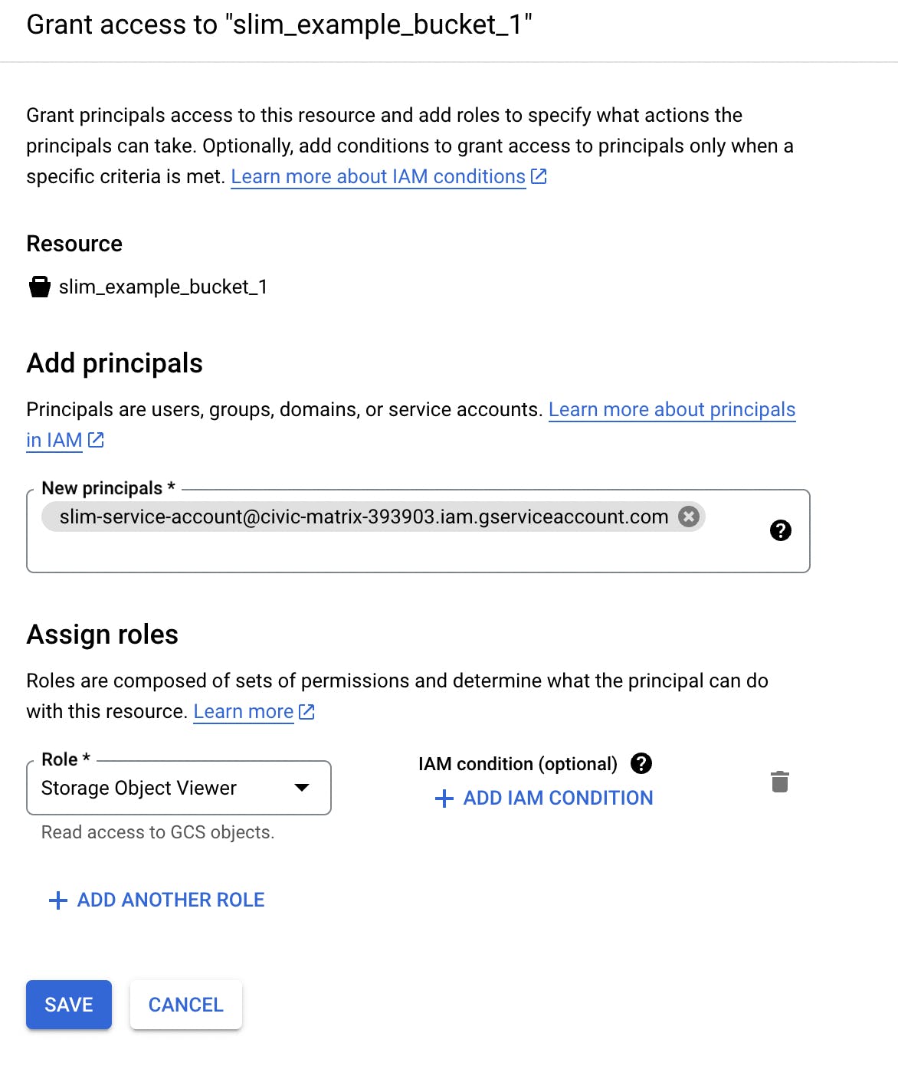Image resolution: width=898 pixels, height=1079 pixels.
Task: Click the New principals help icon
Action: [x=780, y=530]
